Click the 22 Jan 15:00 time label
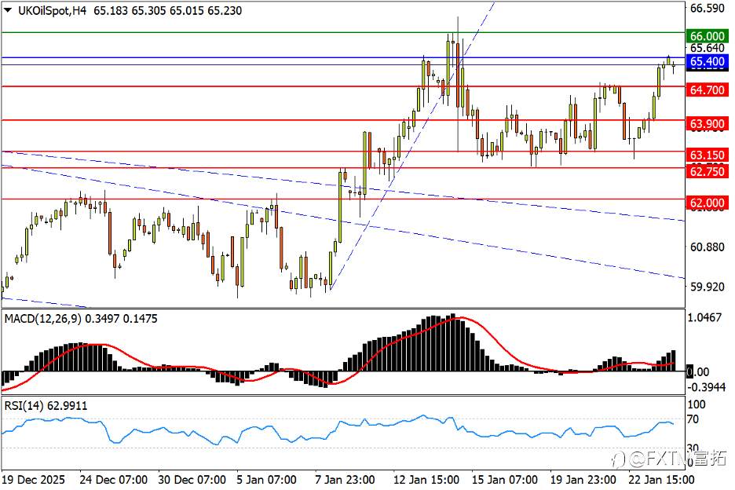The height and width of the screenshot is (490, 735). (x=661, y=480)
